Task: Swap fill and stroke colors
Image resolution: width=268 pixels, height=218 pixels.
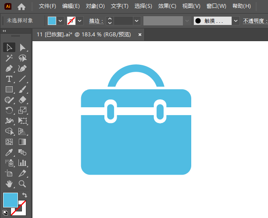Action: pos(25,195)
